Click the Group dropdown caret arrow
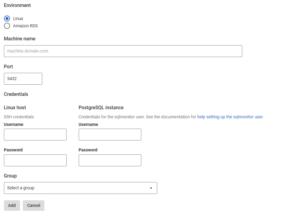 tap(151, 188)
